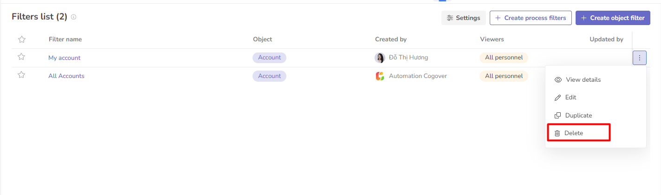Click the three-dot menu for My account
Screen dimensions: 661x195
[639, 58]
